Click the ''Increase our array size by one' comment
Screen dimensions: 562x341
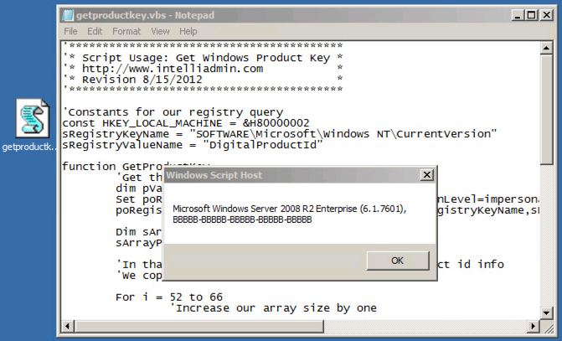click(x=273, y=308)
